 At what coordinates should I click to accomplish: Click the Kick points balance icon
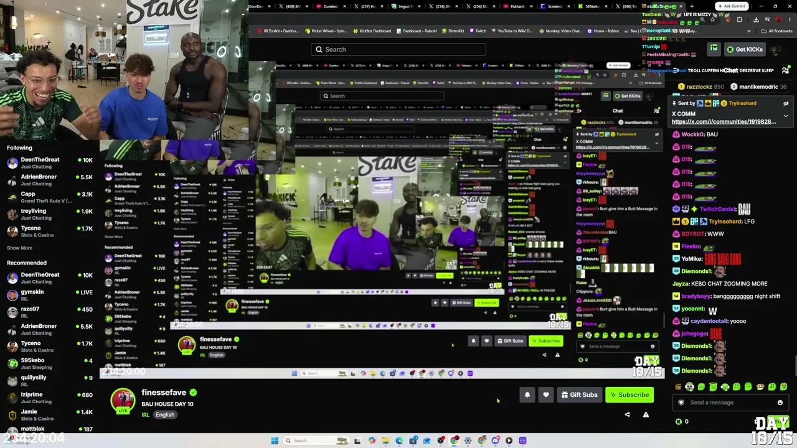[x=679, y=422]
